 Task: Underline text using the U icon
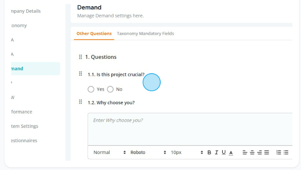coord(224,152)
